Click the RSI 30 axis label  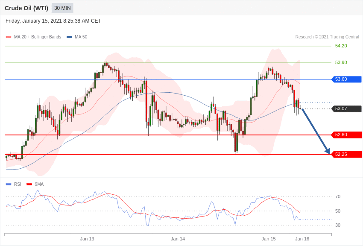coord(338,225)
